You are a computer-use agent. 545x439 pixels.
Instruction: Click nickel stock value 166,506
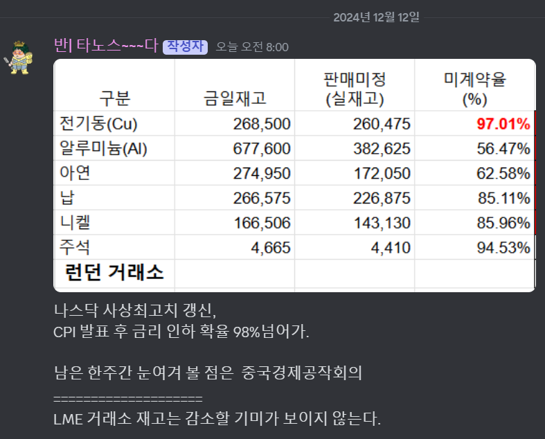(262, 223)
